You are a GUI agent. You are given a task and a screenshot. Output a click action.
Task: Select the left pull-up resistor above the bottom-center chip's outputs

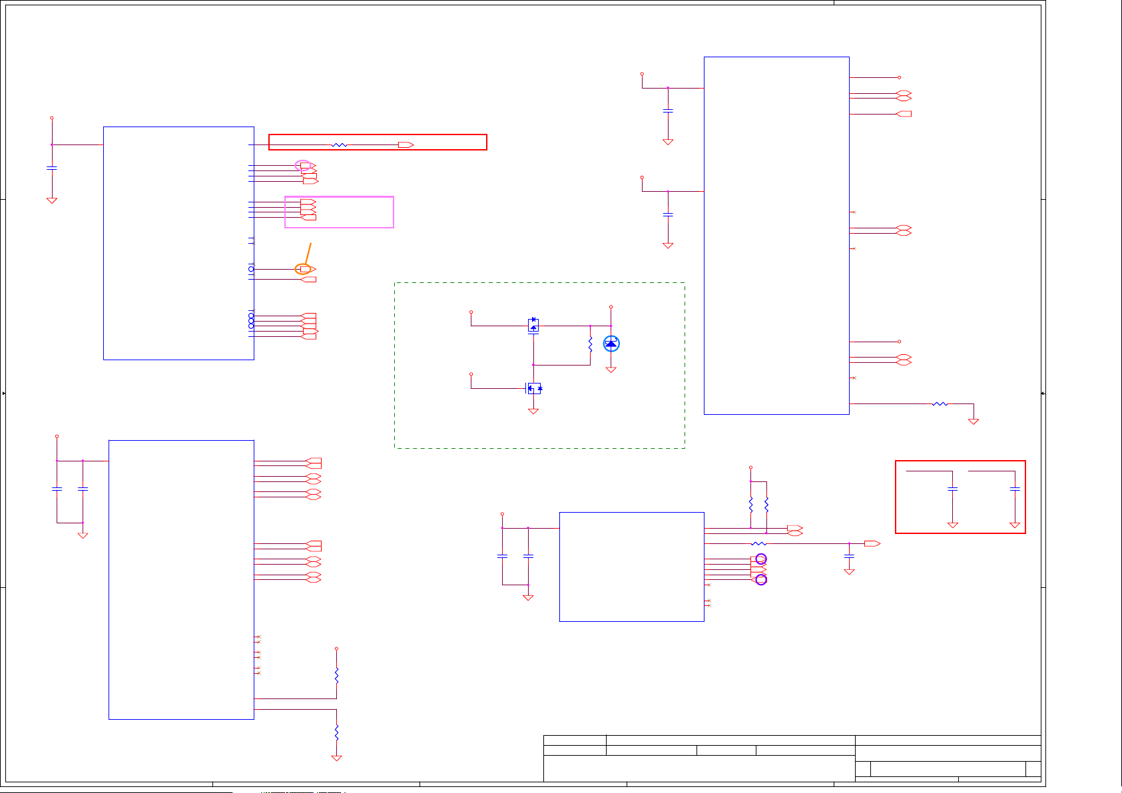pyautogui.click(x=750, y=504)
